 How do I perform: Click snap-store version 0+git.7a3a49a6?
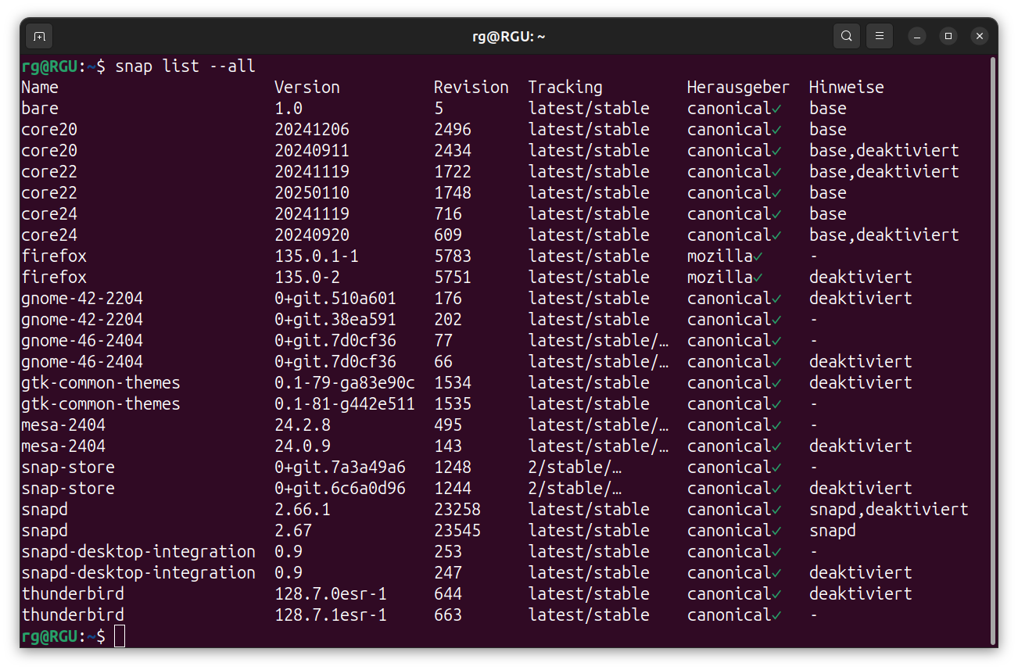tap(340, 468)
